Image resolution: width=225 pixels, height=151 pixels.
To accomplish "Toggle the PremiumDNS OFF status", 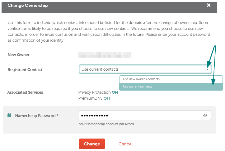I will pos(107,98).
